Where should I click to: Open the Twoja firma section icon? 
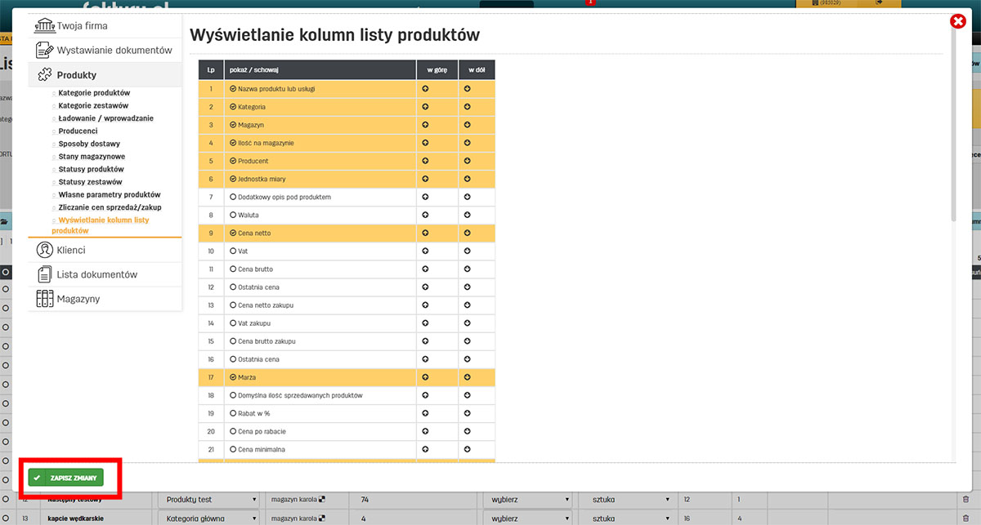[46, 25]
